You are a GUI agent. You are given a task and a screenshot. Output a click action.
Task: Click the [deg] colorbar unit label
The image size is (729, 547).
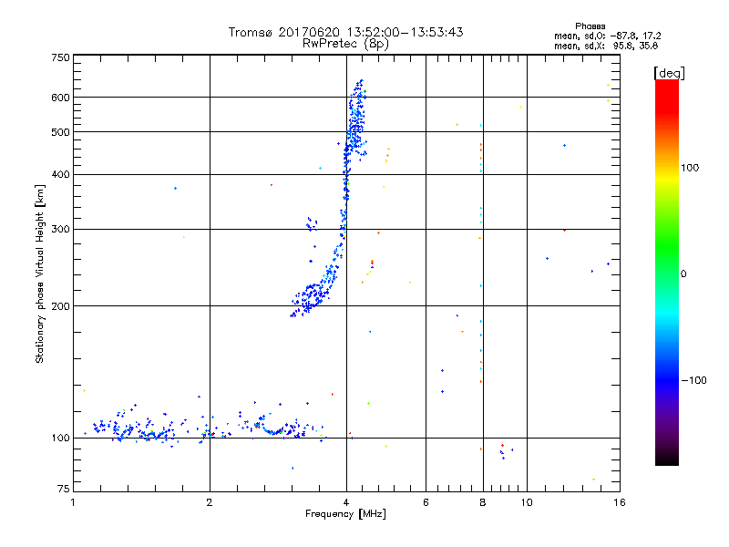coord(670,72)
